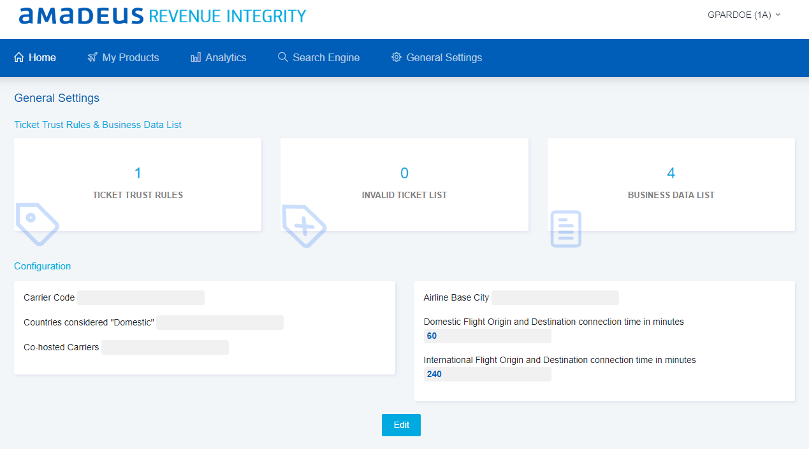
Task: Click the Business Data List document icon
Action: click(565, 229)
